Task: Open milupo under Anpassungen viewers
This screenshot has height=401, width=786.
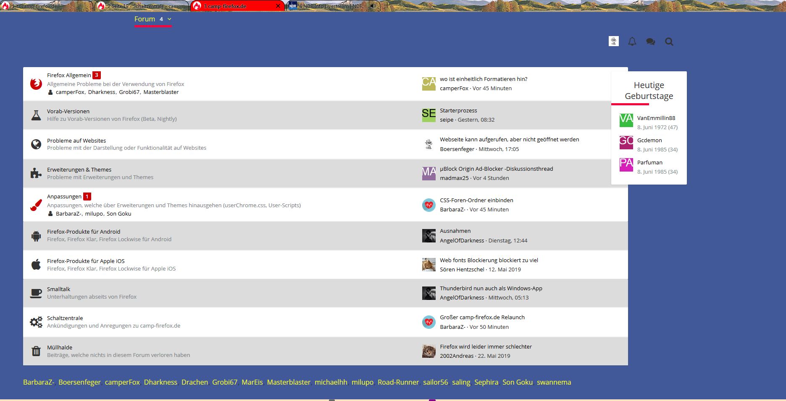Action: coord(94,214)
